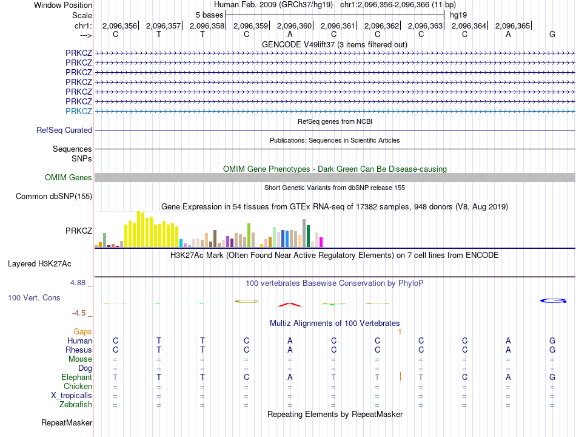Image resolution: width=576 pixels, height=437 pixels.
Task: Click the PRKCZ label beside GTEx bar chart
Action: (79, 231)
